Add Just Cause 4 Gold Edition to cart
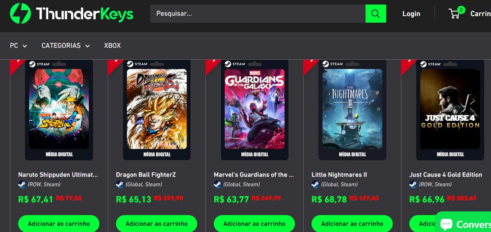The height and width of the screenshot is (232, 491). 422,224
